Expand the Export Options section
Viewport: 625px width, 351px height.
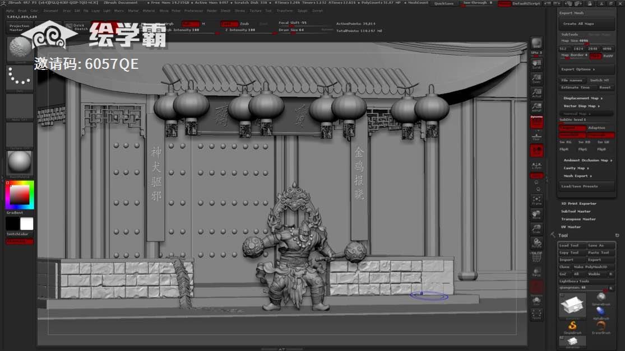586,69
